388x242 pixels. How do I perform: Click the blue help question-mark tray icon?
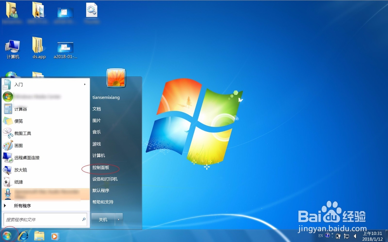click(x=327, y=235)
